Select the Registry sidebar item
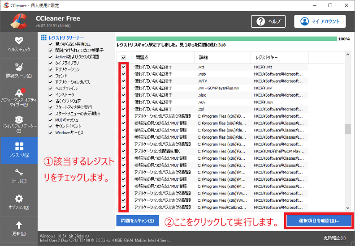 point(19,150)
